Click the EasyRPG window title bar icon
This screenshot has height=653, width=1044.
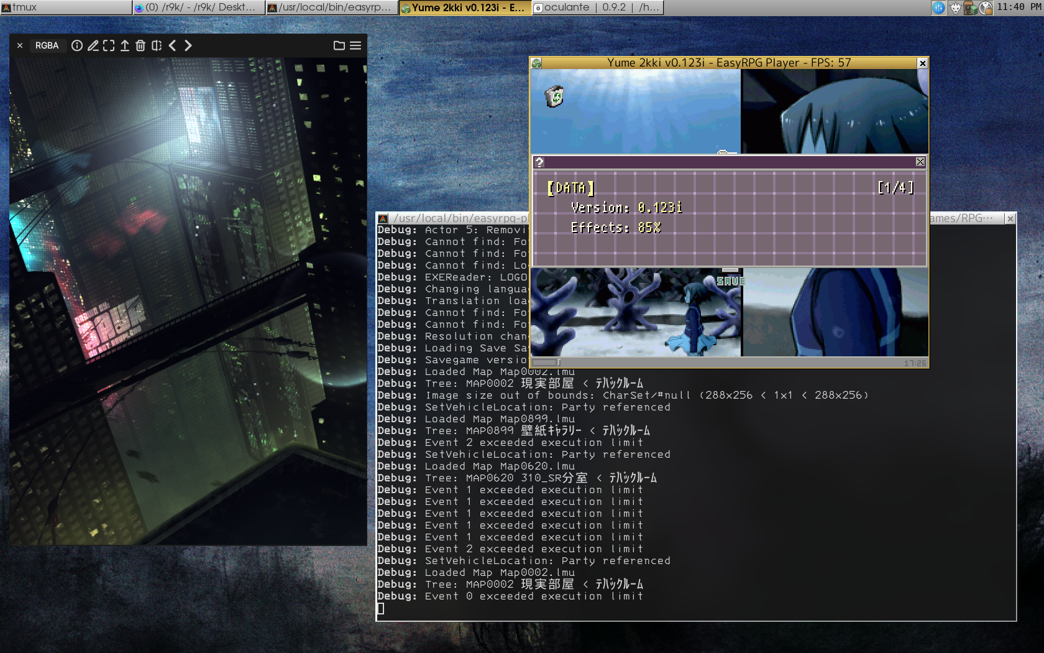tap(537, 63)
